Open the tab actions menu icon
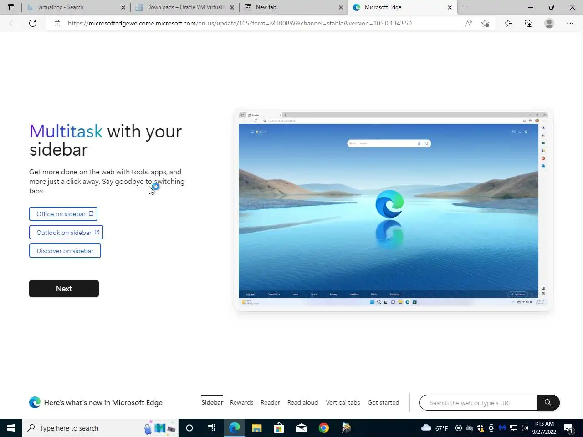Screen dimensions: 583x437 [11, 7]
